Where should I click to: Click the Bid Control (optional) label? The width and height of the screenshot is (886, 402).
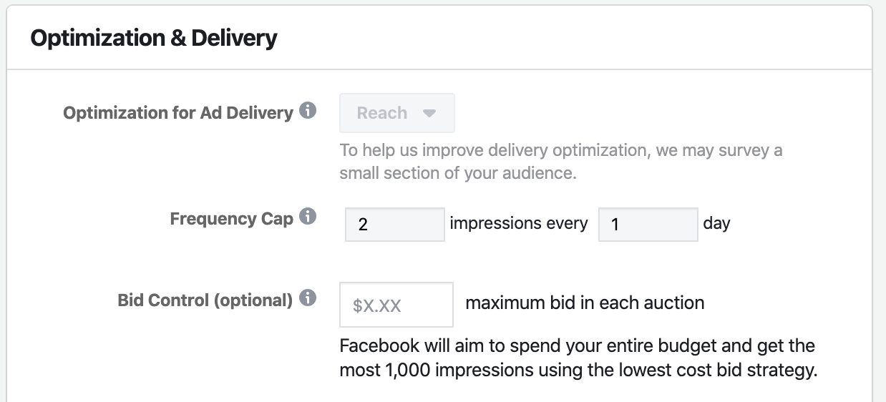coord(205,300)
